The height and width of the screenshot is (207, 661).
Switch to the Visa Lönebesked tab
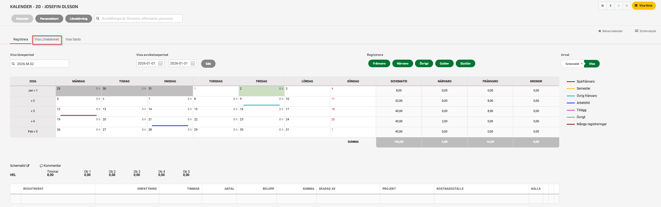point(47,39)
